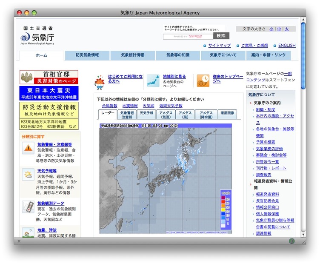Click the warning triangle icon for 気象警報
Viewport: 320px width, 264px height.
pos(28,148)
